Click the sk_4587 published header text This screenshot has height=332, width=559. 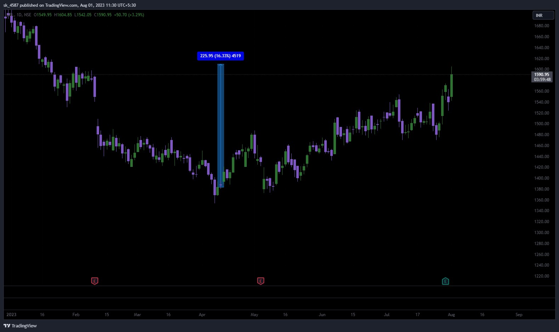point(70,5)
